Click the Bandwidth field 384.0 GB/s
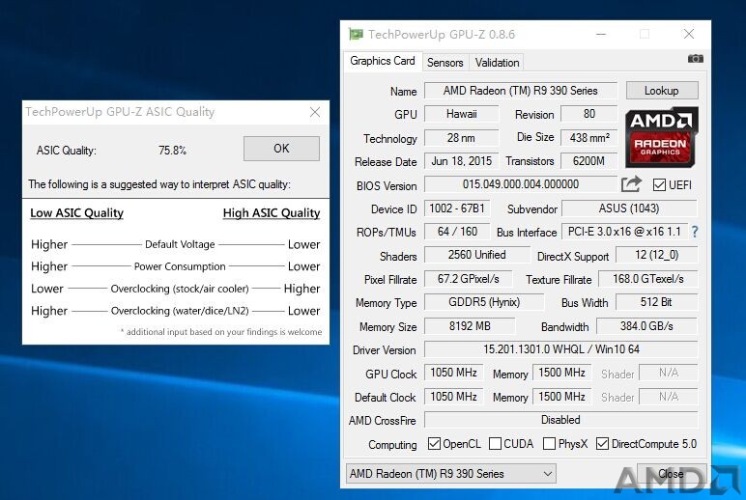746x500 pixels. [647, 326]
